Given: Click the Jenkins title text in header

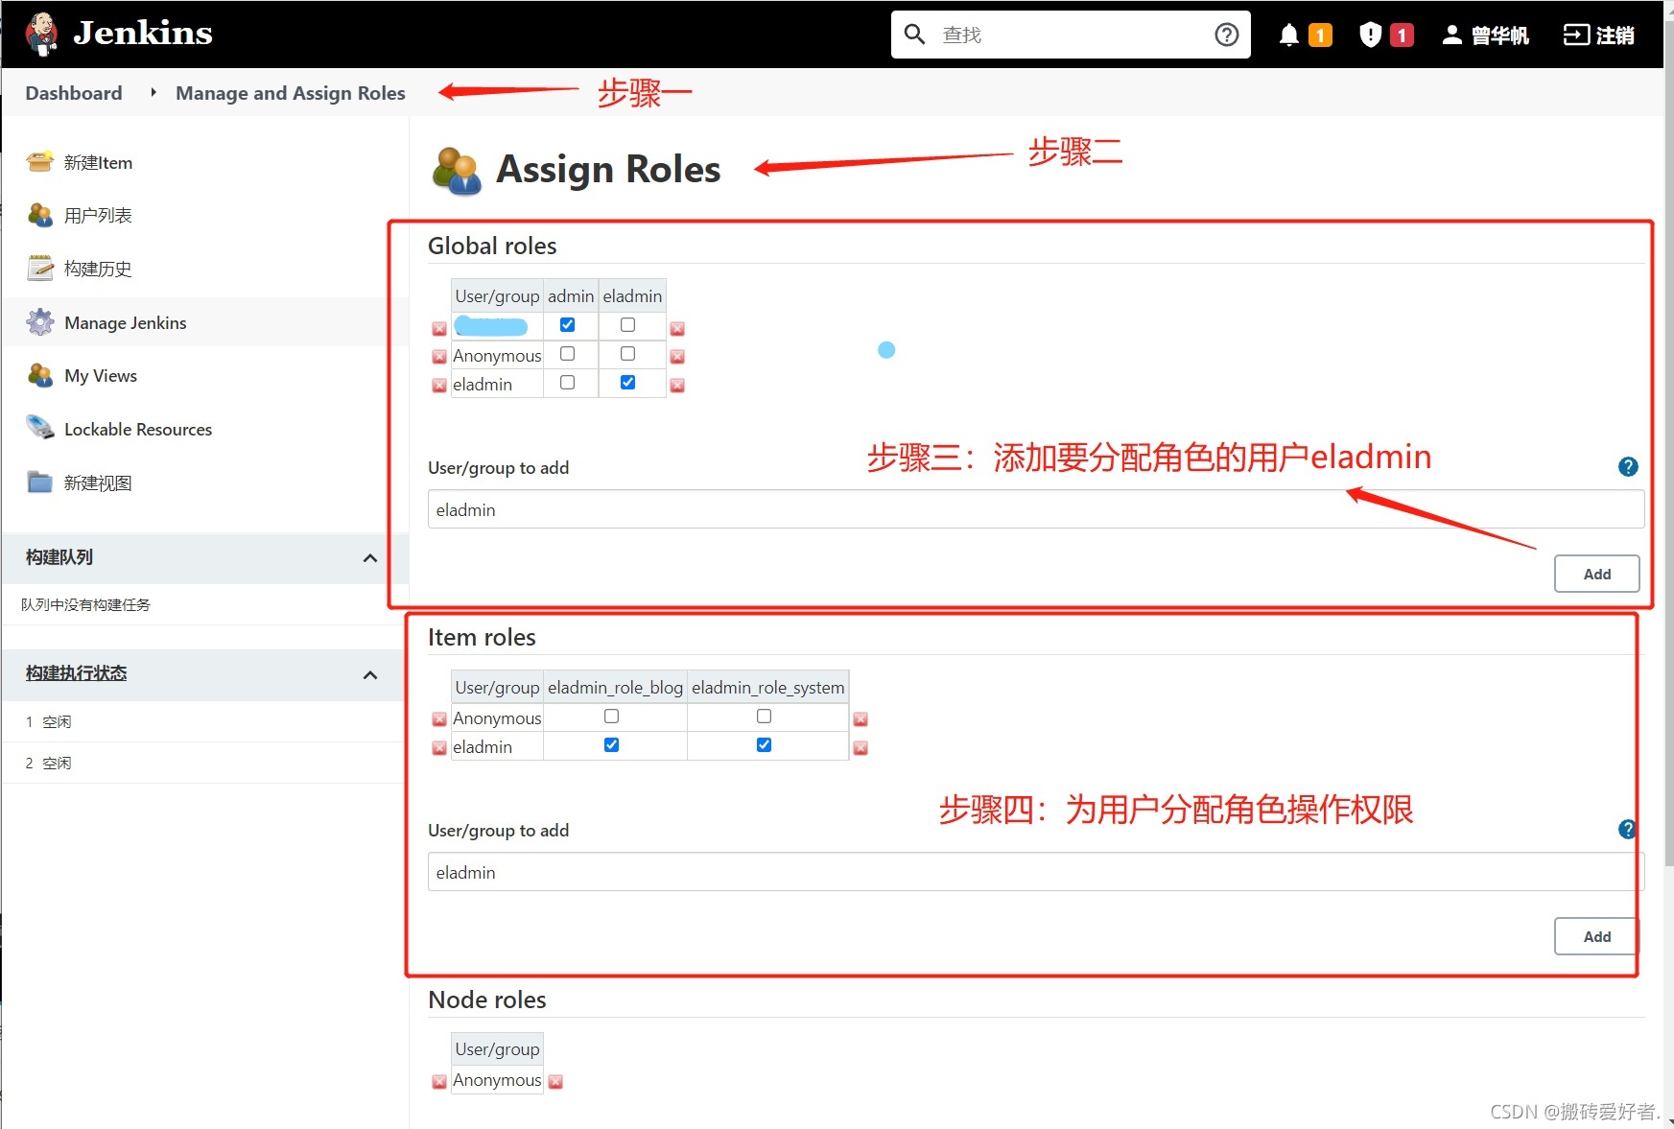Looking at the screenshot, I should (143, 34).
